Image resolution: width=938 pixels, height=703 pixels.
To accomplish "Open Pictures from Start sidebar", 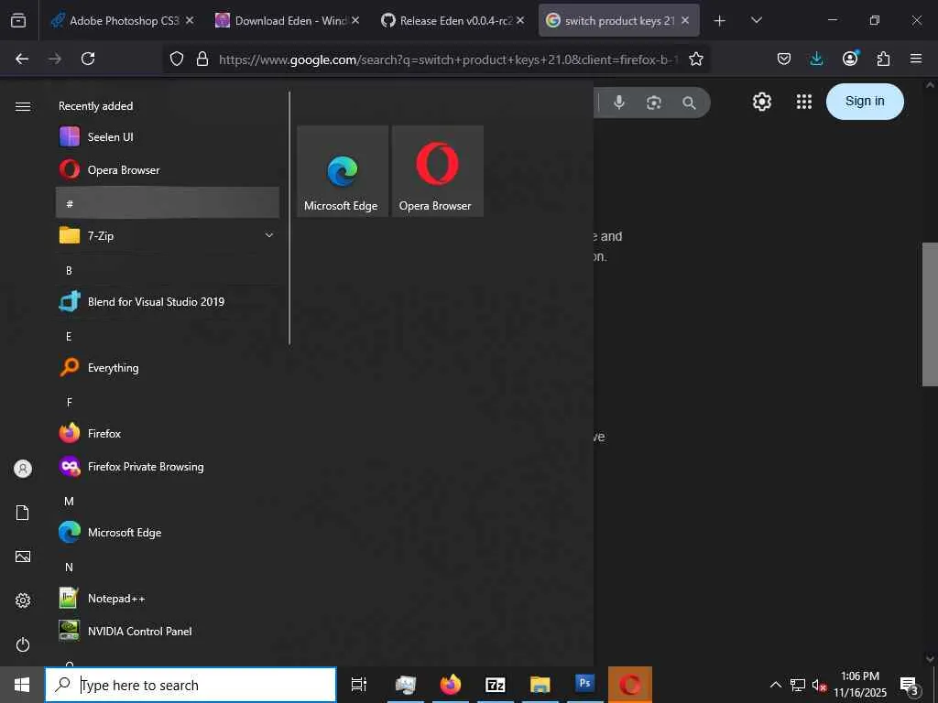I will [x=23, y=557].
